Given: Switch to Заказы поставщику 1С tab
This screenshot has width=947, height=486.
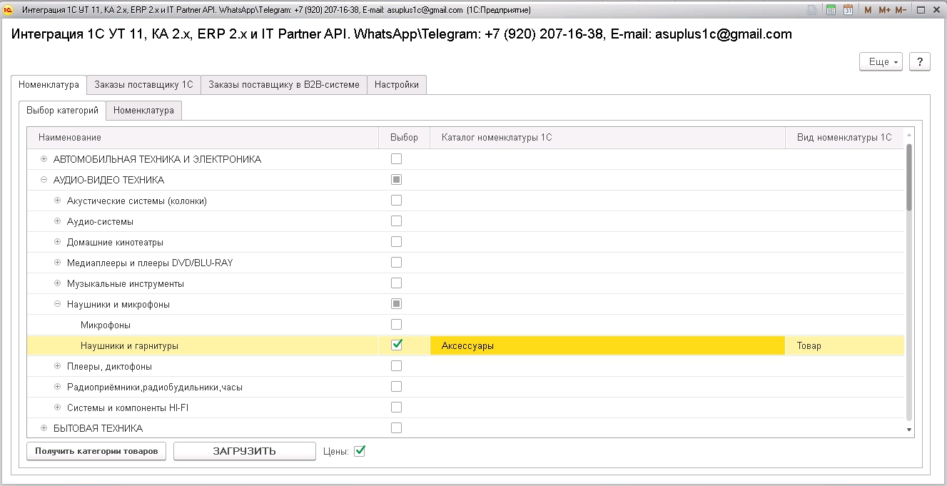Looking at the screenshot, I should pyautogui.click(x=143, y=84).
